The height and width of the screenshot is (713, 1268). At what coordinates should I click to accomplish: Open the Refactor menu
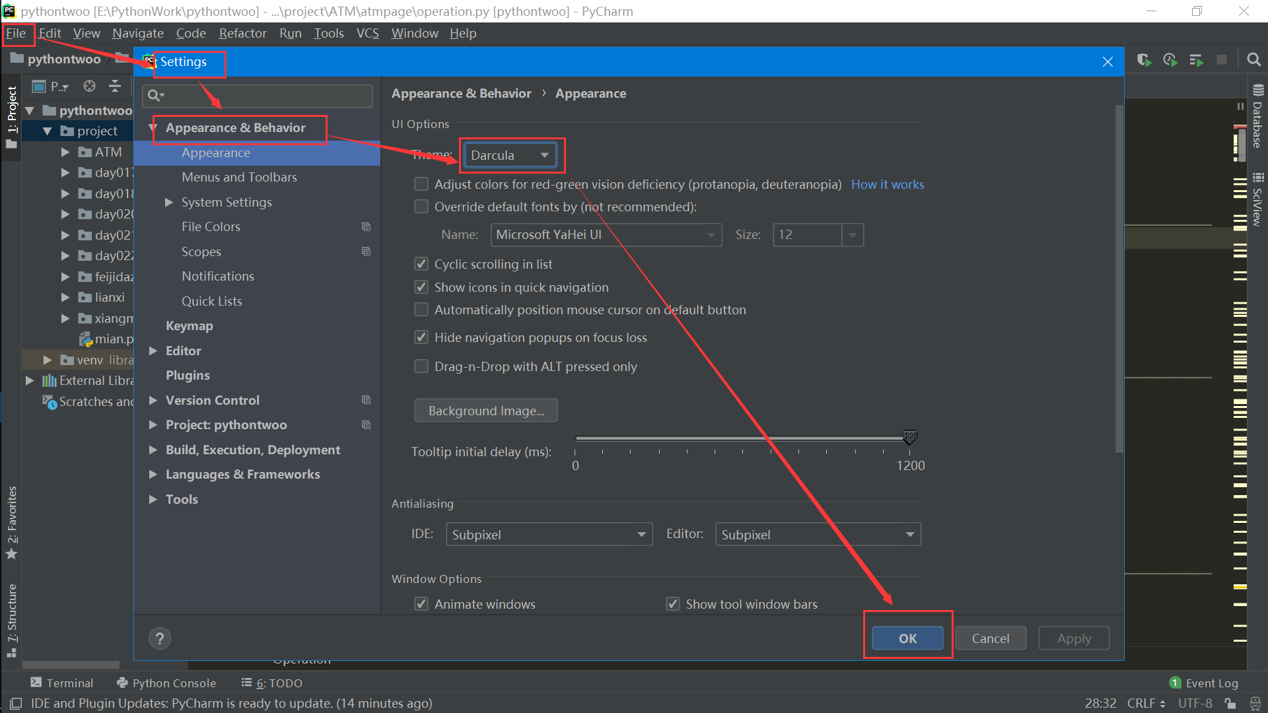point(242,33)
